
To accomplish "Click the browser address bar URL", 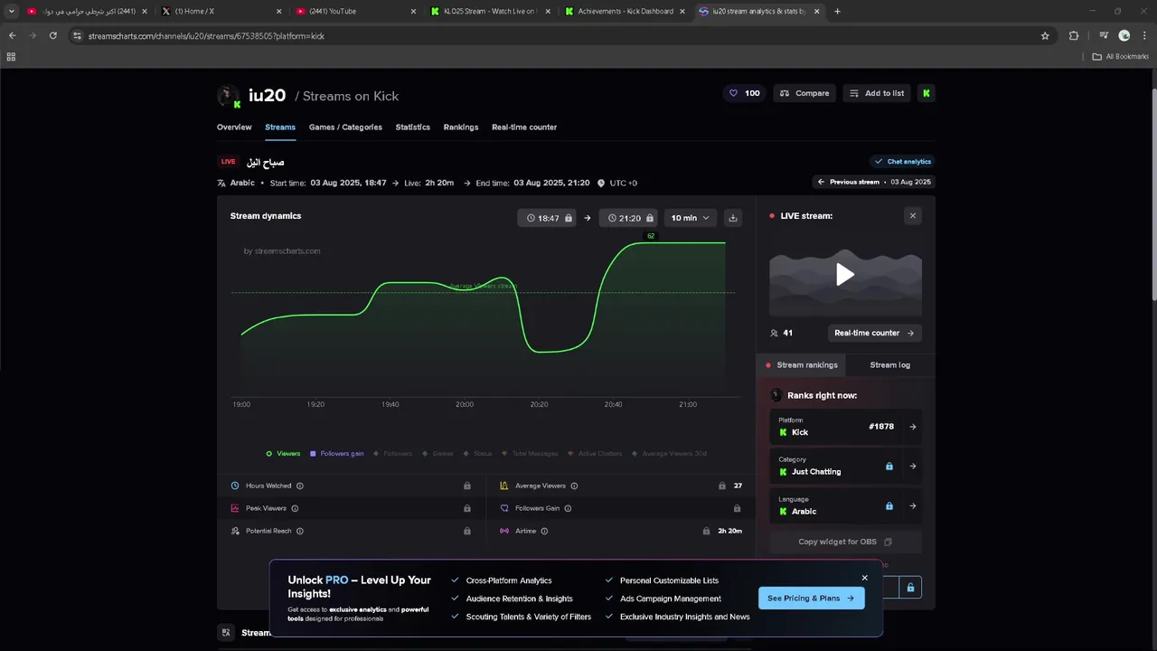I will [206, 36].
